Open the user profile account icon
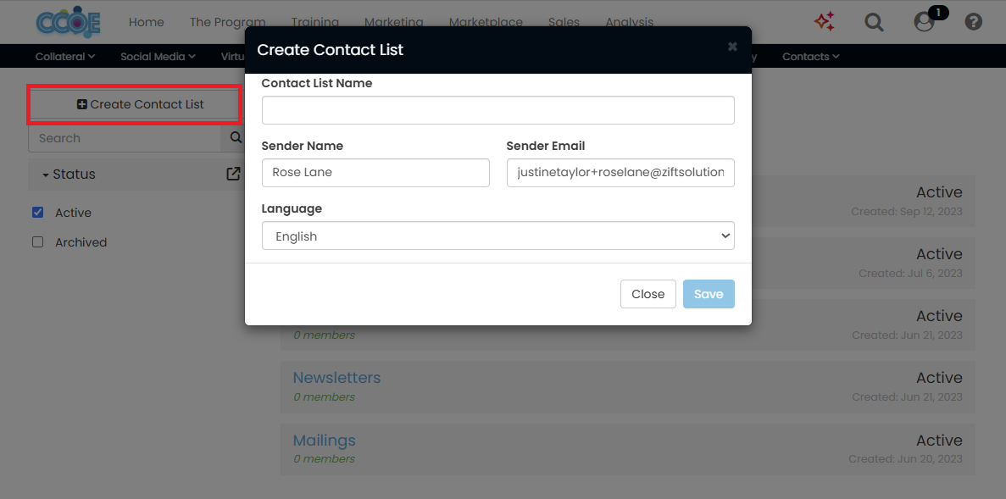Viewport: 1006px width, 499px height. click(x=923, y=23)
